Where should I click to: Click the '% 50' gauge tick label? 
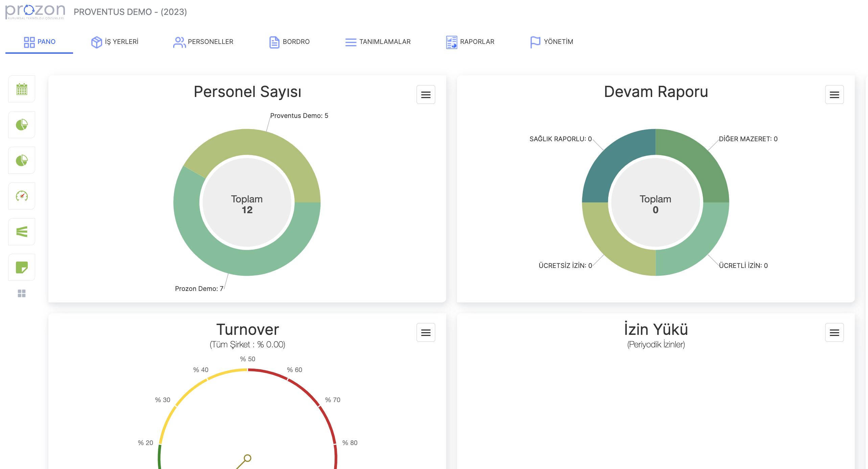[248, 359]
